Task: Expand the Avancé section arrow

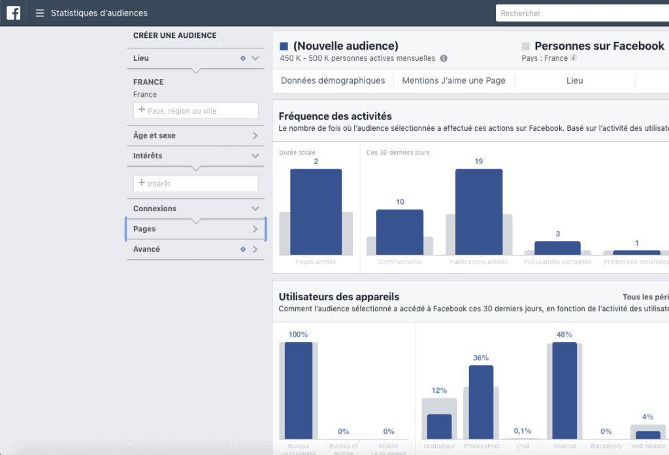Action: click(x=255, y=249)
